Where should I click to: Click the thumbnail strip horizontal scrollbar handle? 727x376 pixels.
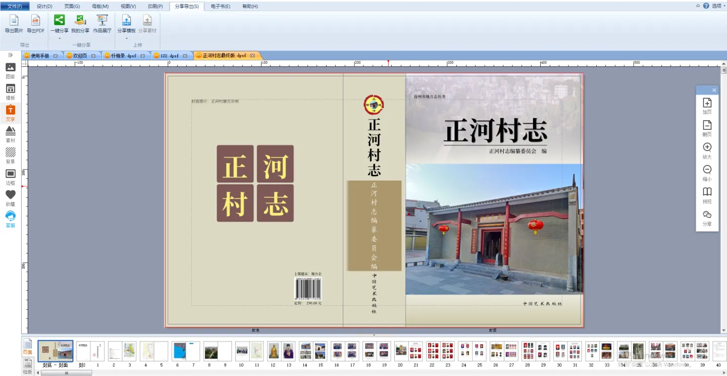point(67,372)
